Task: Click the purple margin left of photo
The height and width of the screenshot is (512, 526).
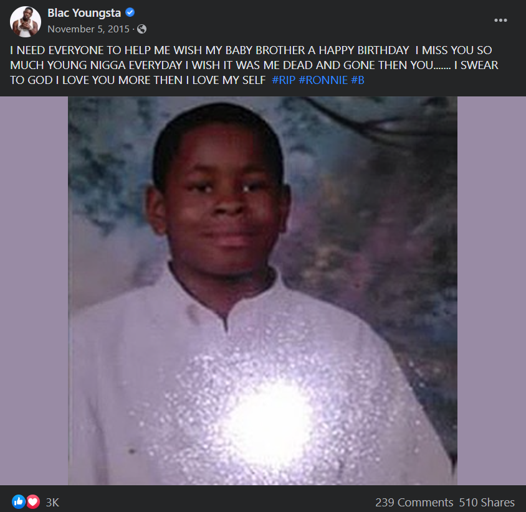Action: (34, 291)
